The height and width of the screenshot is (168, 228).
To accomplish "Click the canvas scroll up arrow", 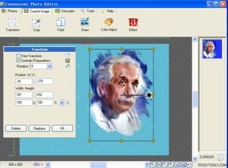I will point(195,39).
